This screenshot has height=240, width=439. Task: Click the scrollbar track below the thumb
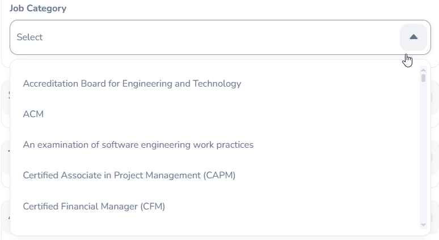tap(423, 153)
